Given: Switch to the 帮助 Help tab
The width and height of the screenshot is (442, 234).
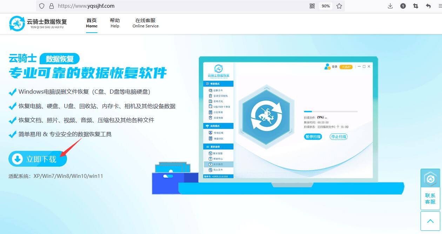Looking at the screenshot, I should (x=115, y=23).
